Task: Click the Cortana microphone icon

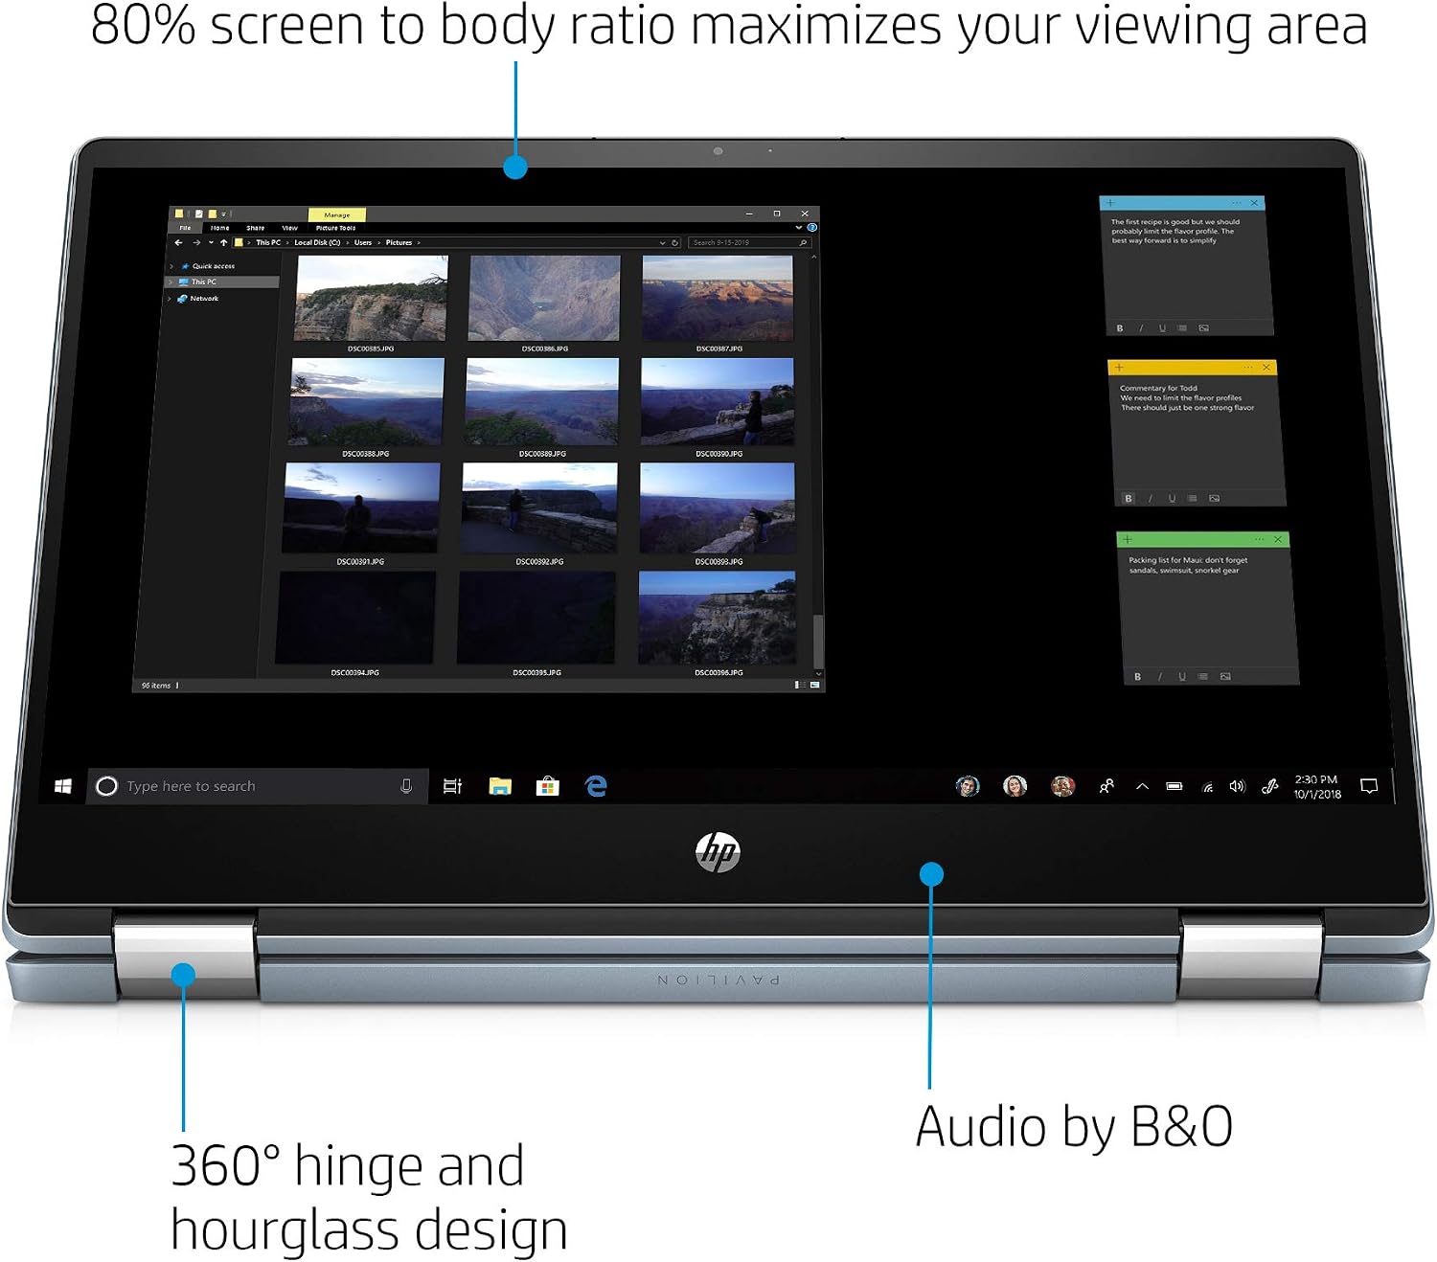Action: pyautogui.click(x=406, y=786)
